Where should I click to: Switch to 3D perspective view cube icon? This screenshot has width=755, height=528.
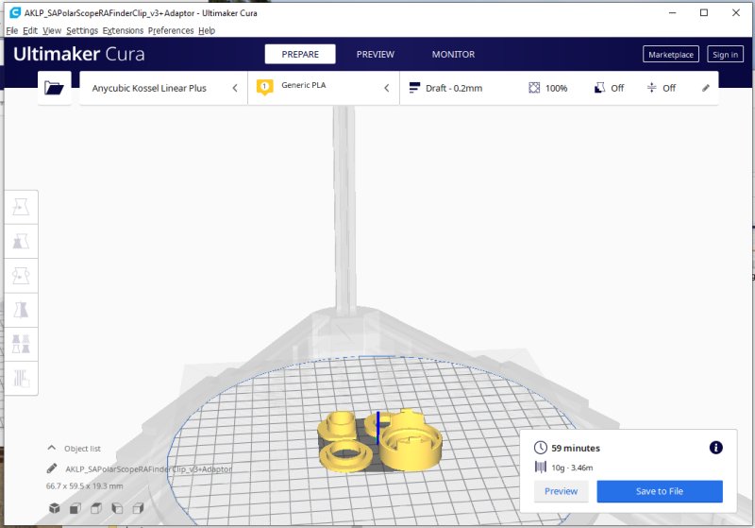point(55,508)
